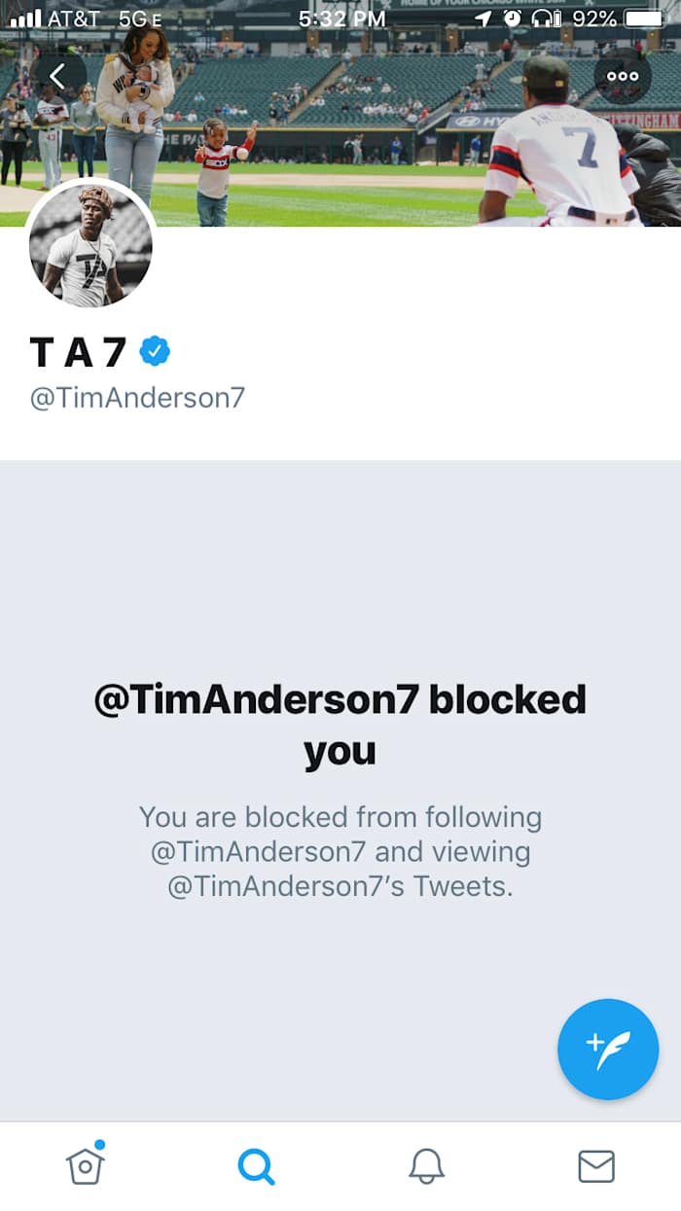Tap the verified blue checkmark badge
Image resolution: width=681 pixels, height=1211 pixels.
click(155, 350)
